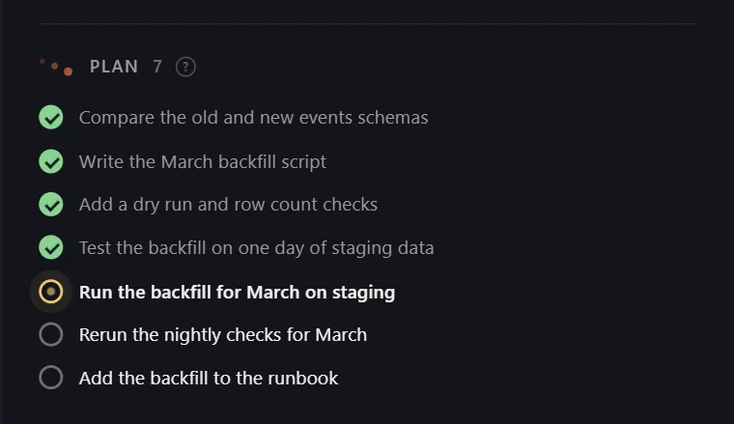734x424 pixels.
Task: Select 'Add the backfill to the runbook'
Action: [x=209, y=379]
